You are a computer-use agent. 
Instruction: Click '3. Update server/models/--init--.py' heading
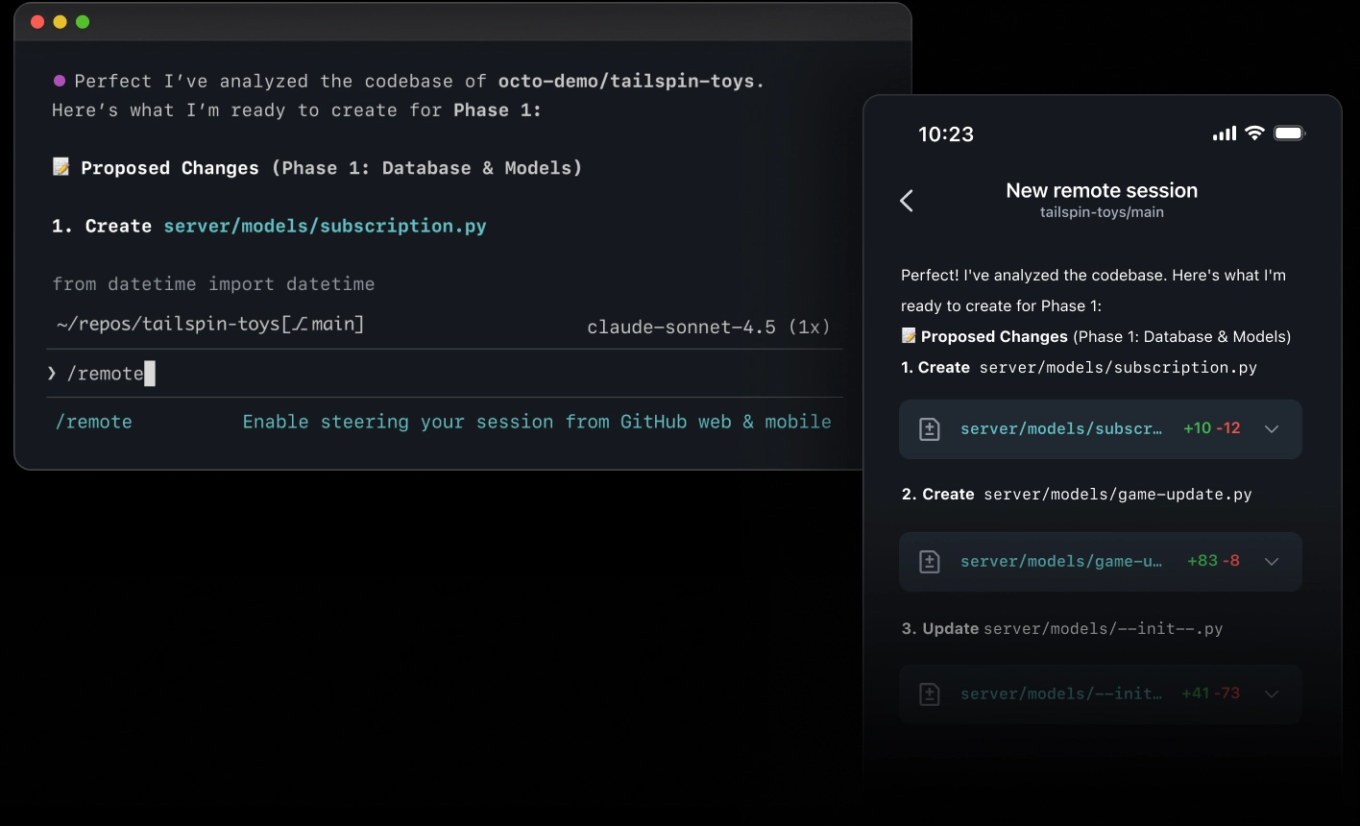pos(1062,629)
